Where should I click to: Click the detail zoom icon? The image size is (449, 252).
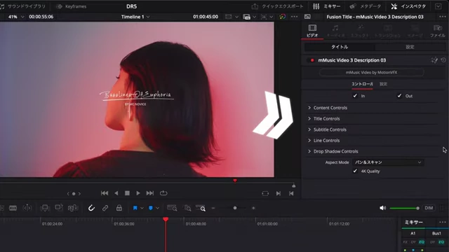187,208
